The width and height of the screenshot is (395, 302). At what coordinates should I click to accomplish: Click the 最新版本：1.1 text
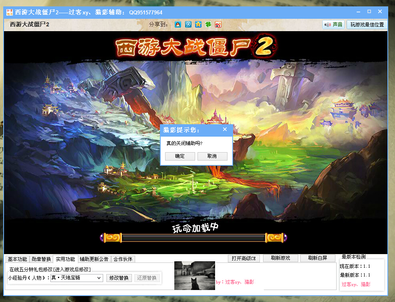point(355,275)
